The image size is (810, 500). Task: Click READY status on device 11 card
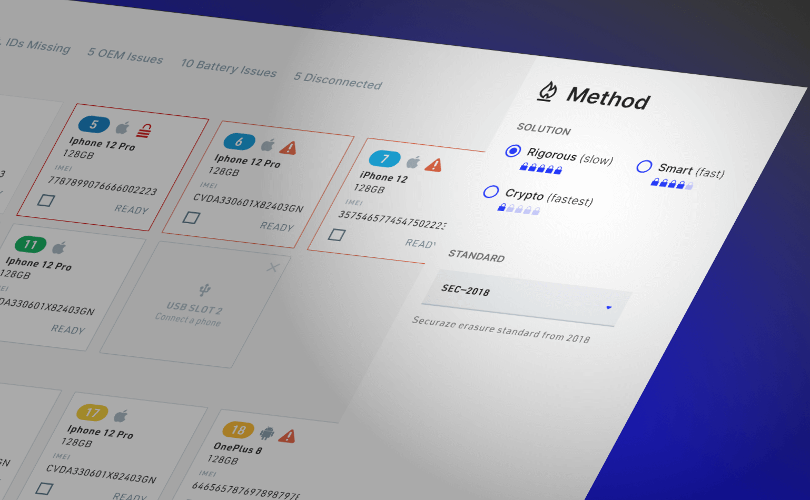point(68,329)
